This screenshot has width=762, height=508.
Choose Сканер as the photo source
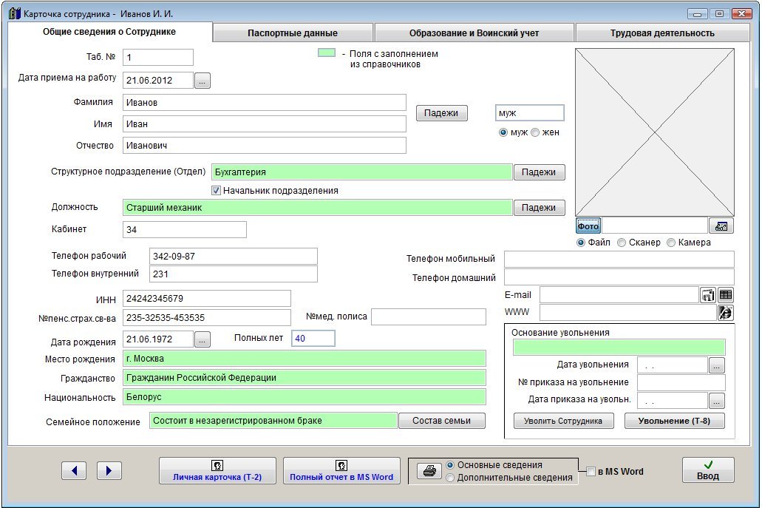(x=622, y=243)
